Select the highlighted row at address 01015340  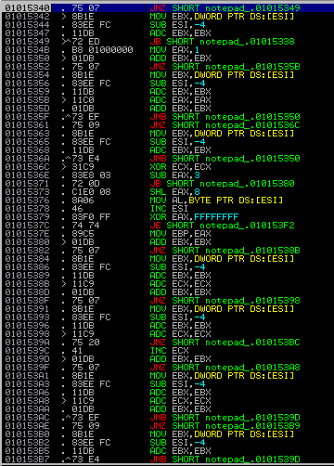pyautogui.click(x=167, y=7)
